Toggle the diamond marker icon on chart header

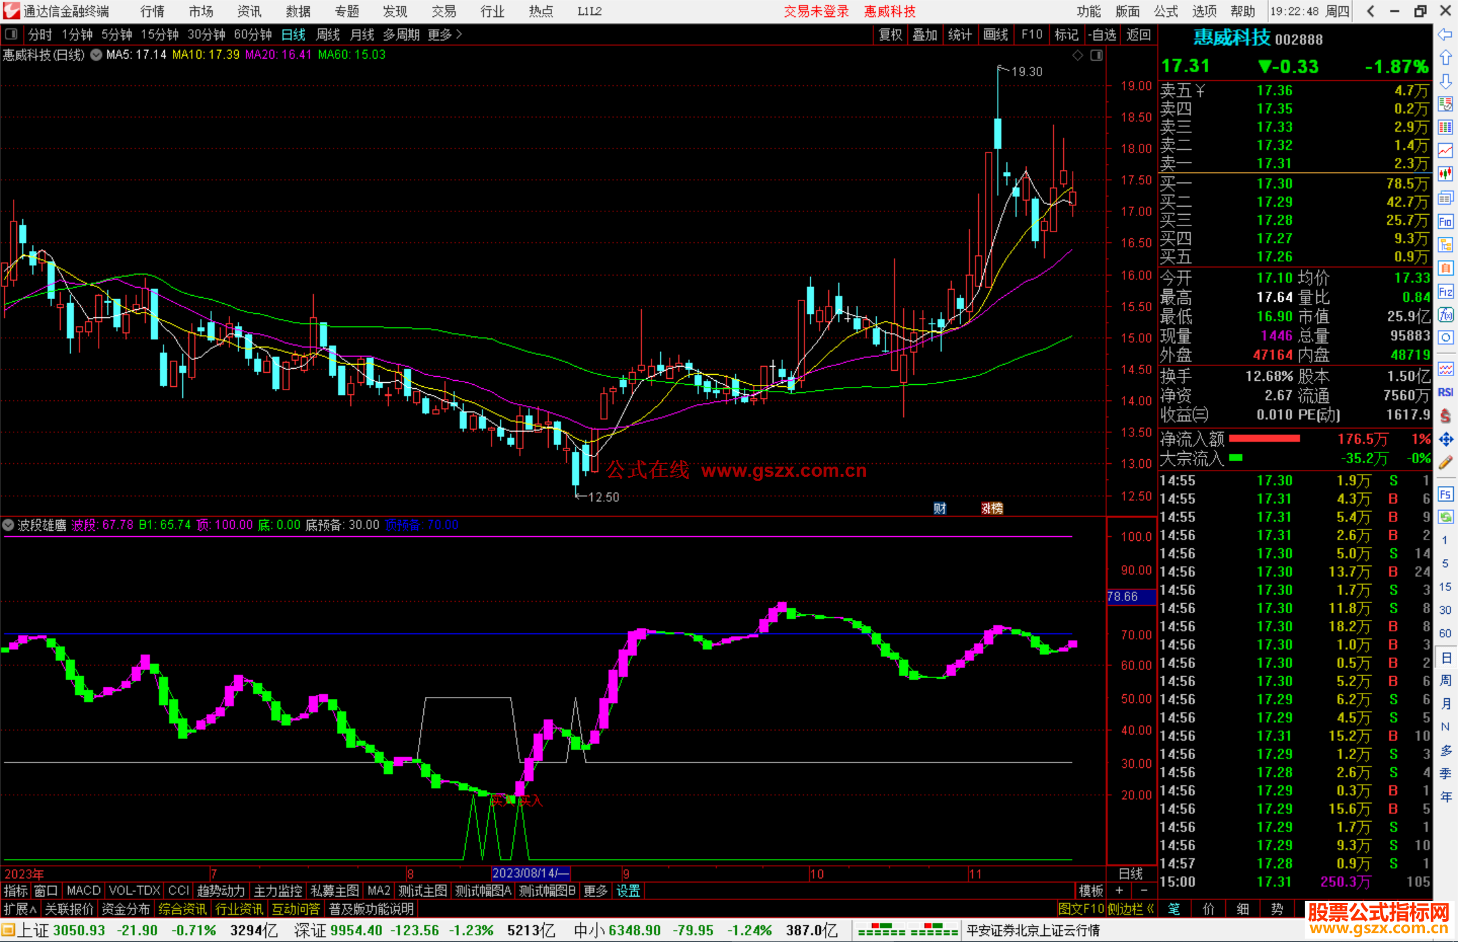1078,55
